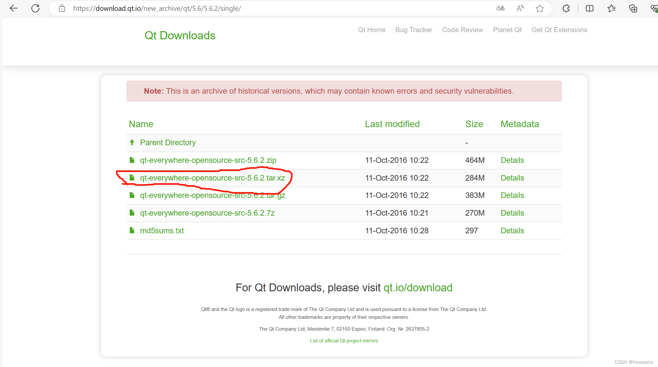Open the Favorites list icon
This screenshot has height=367, width=658.
pyautogui.click(x=611, y=9)
